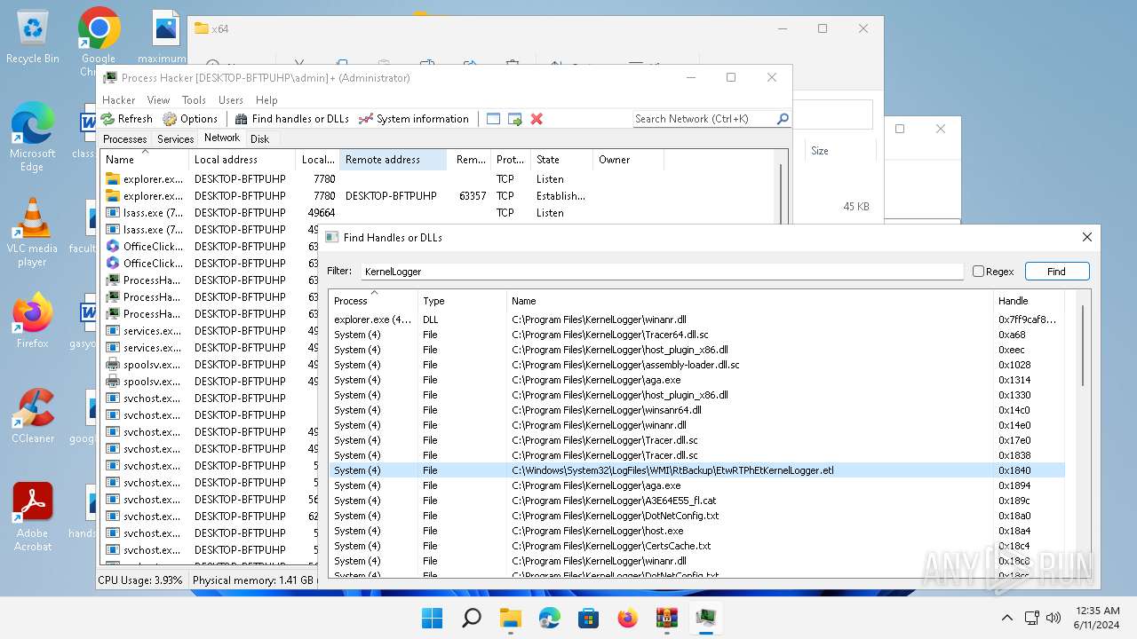Click the first window icon in toolbar

(493, 118)
